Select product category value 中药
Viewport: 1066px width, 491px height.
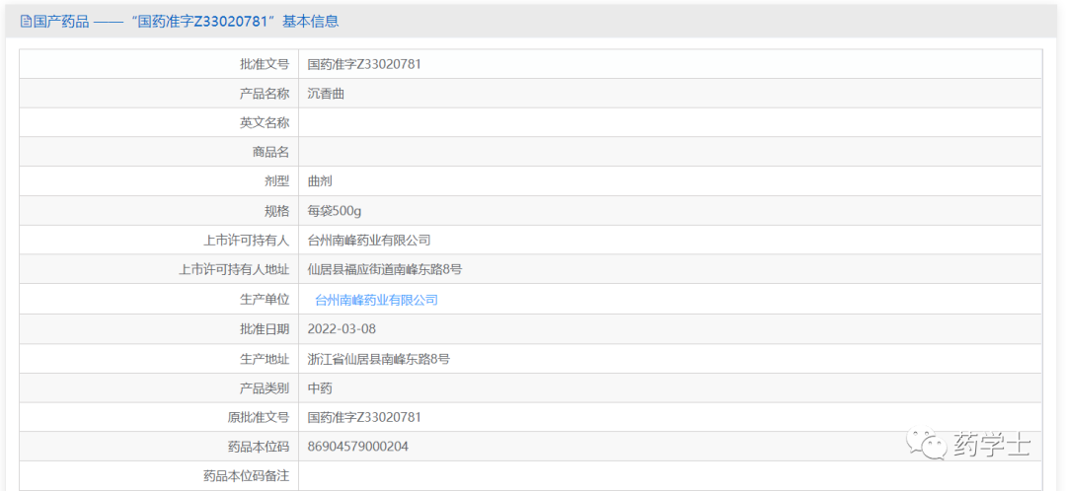pos(320,387)
